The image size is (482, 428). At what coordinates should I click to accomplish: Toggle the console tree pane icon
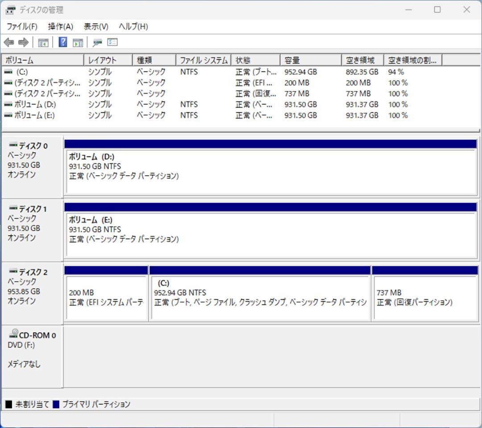click(x=43, y=42)
